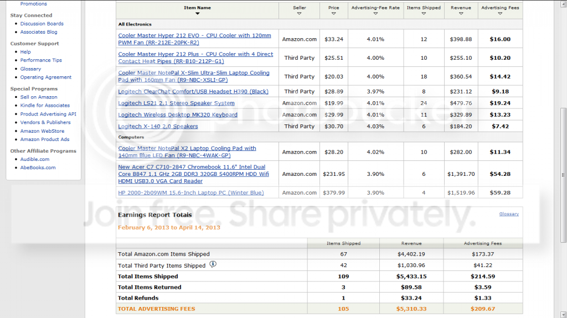
Task: Open Logitech LS21 2.1 Stereo Speaker System link
Action: click(x=176, y=103)
